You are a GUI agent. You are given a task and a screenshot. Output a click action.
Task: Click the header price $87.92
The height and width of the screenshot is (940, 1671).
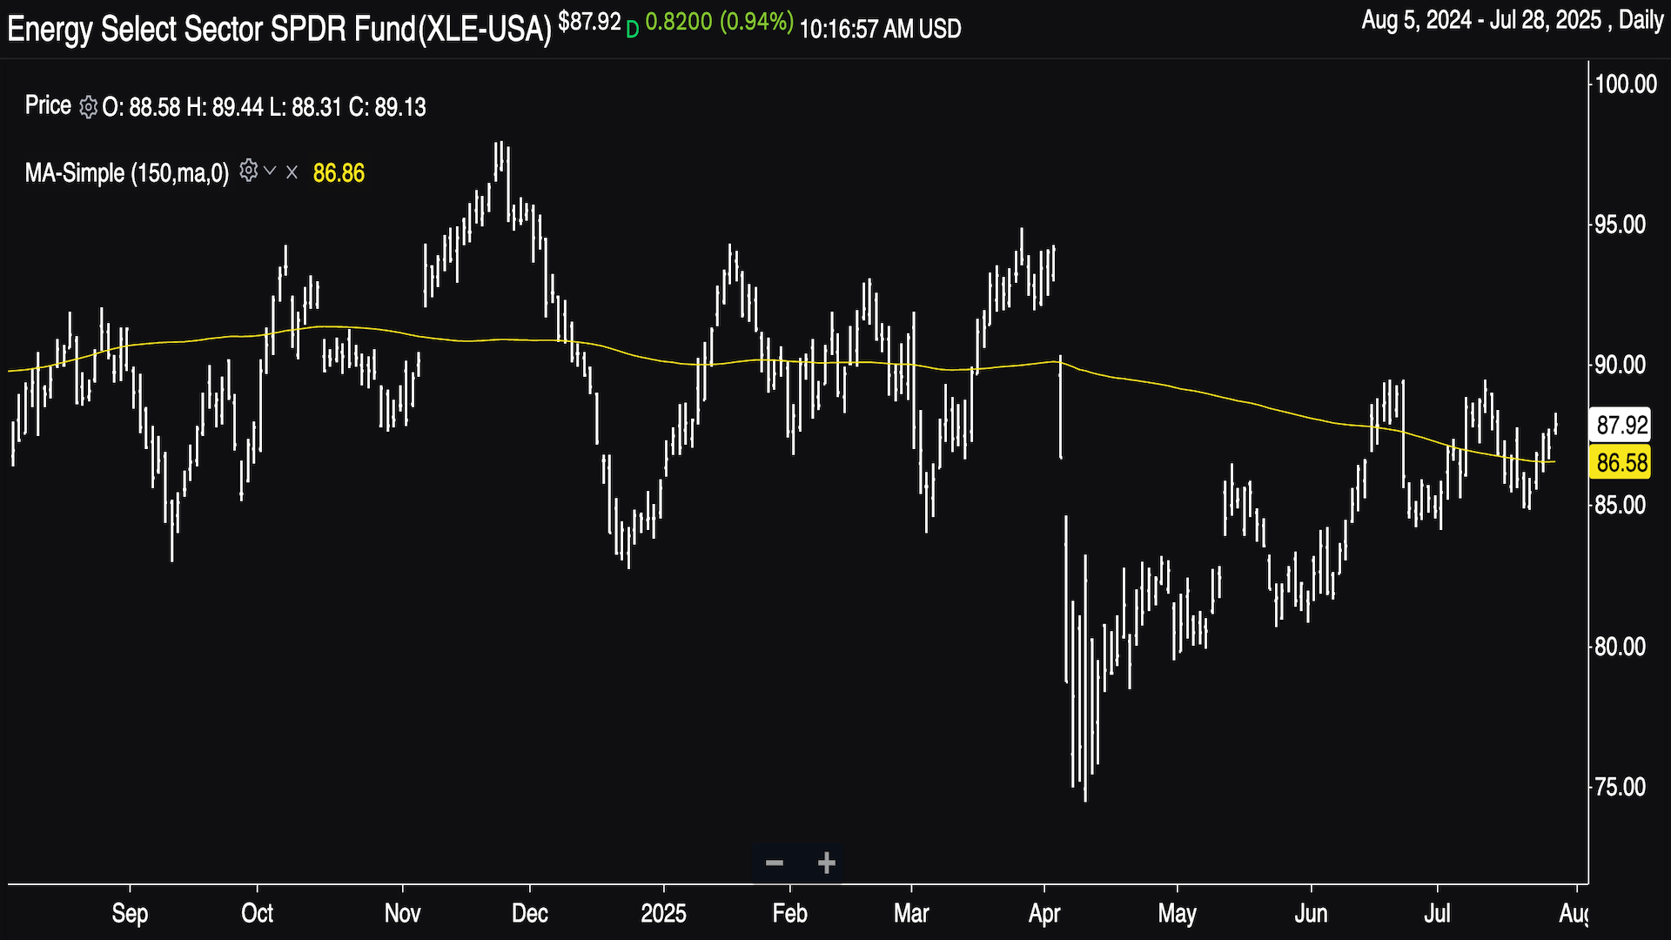click(x=589, y=22)
